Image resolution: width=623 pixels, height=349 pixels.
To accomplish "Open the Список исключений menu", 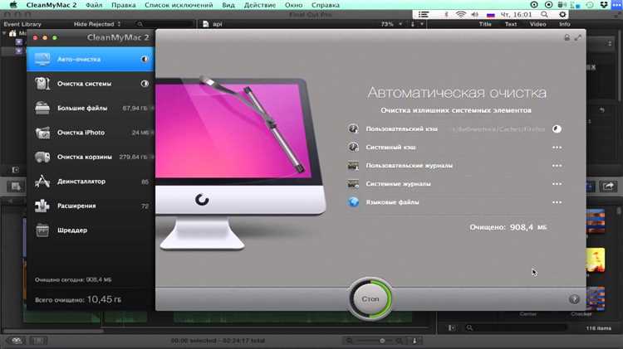I will [179, 5].
